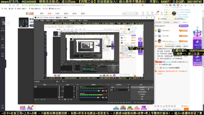Reload the Douyu browser page
The image size is (204, 115).
(x=10, y=5)
